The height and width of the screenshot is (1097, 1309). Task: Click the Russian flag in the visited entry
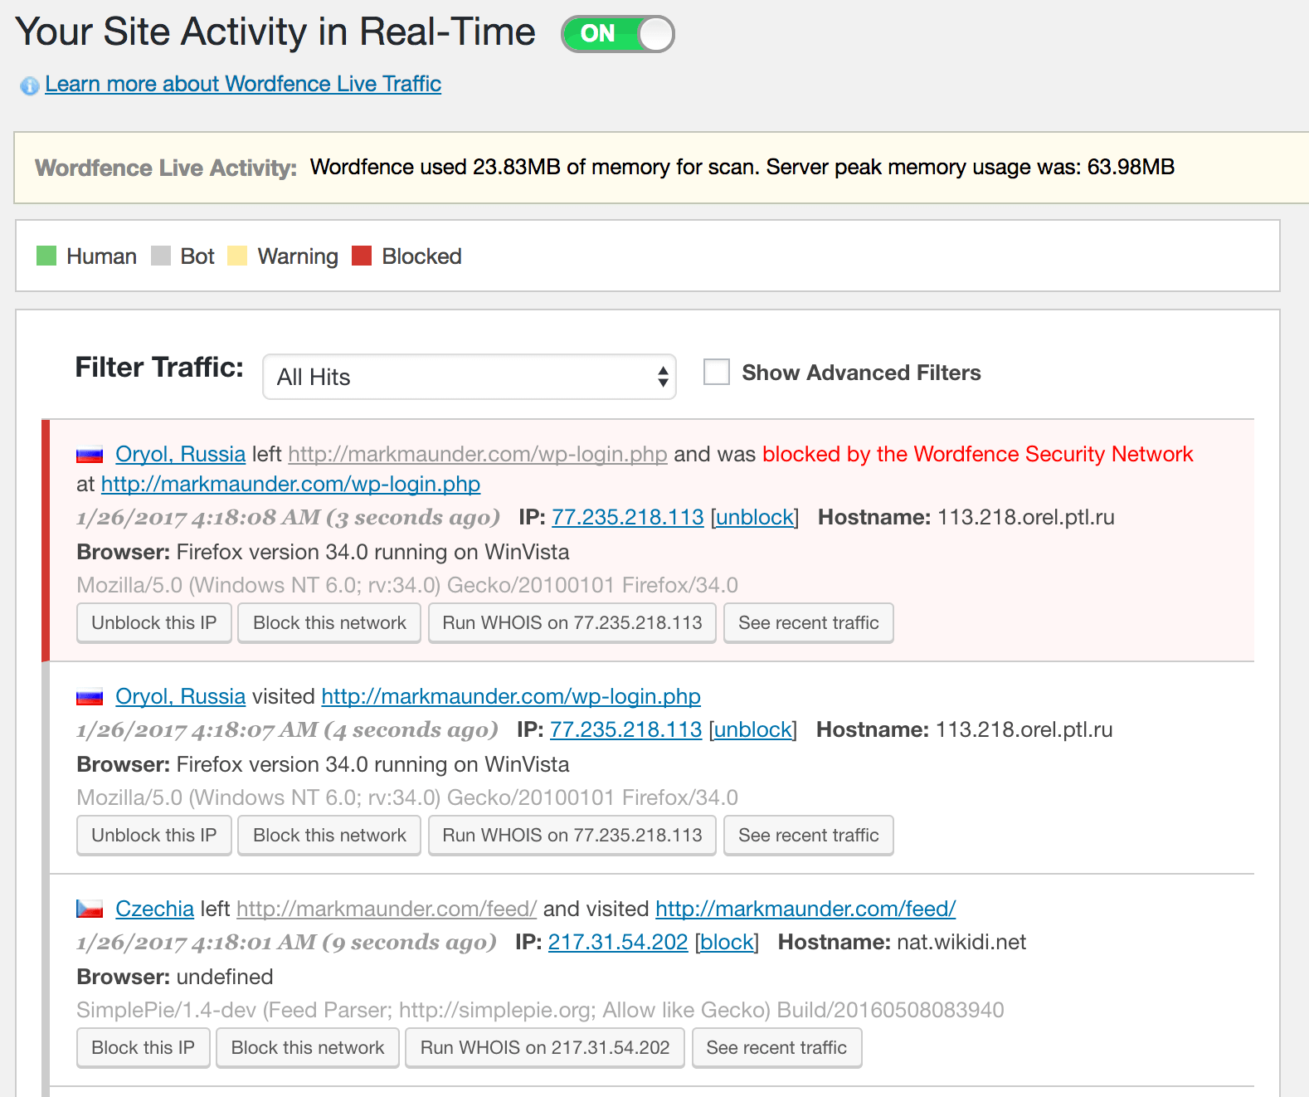click(x=90, y=697)
